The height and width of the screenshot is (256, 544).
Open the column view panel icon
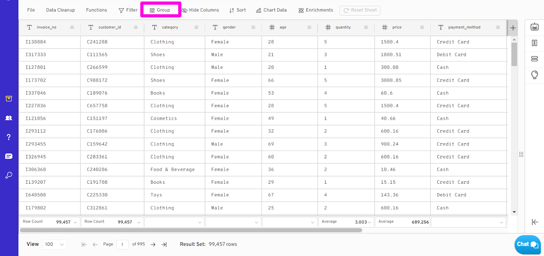coord(534,43)
